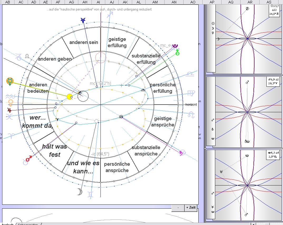Click the red Mars symbol at chart's lower left
This screenshot has height=225, width=283.
28,159
